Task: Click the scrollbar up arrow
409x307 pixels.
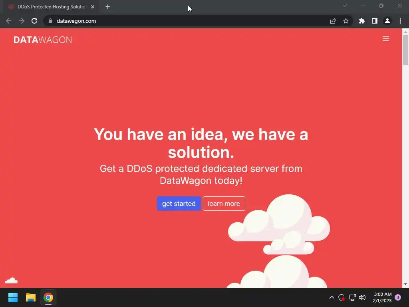Action: [405, 32]
